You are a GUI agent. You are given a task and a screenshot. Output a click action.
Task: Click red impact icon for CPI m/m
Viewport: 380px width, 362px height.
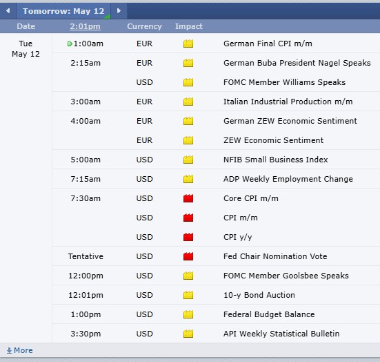pos(188,218)
